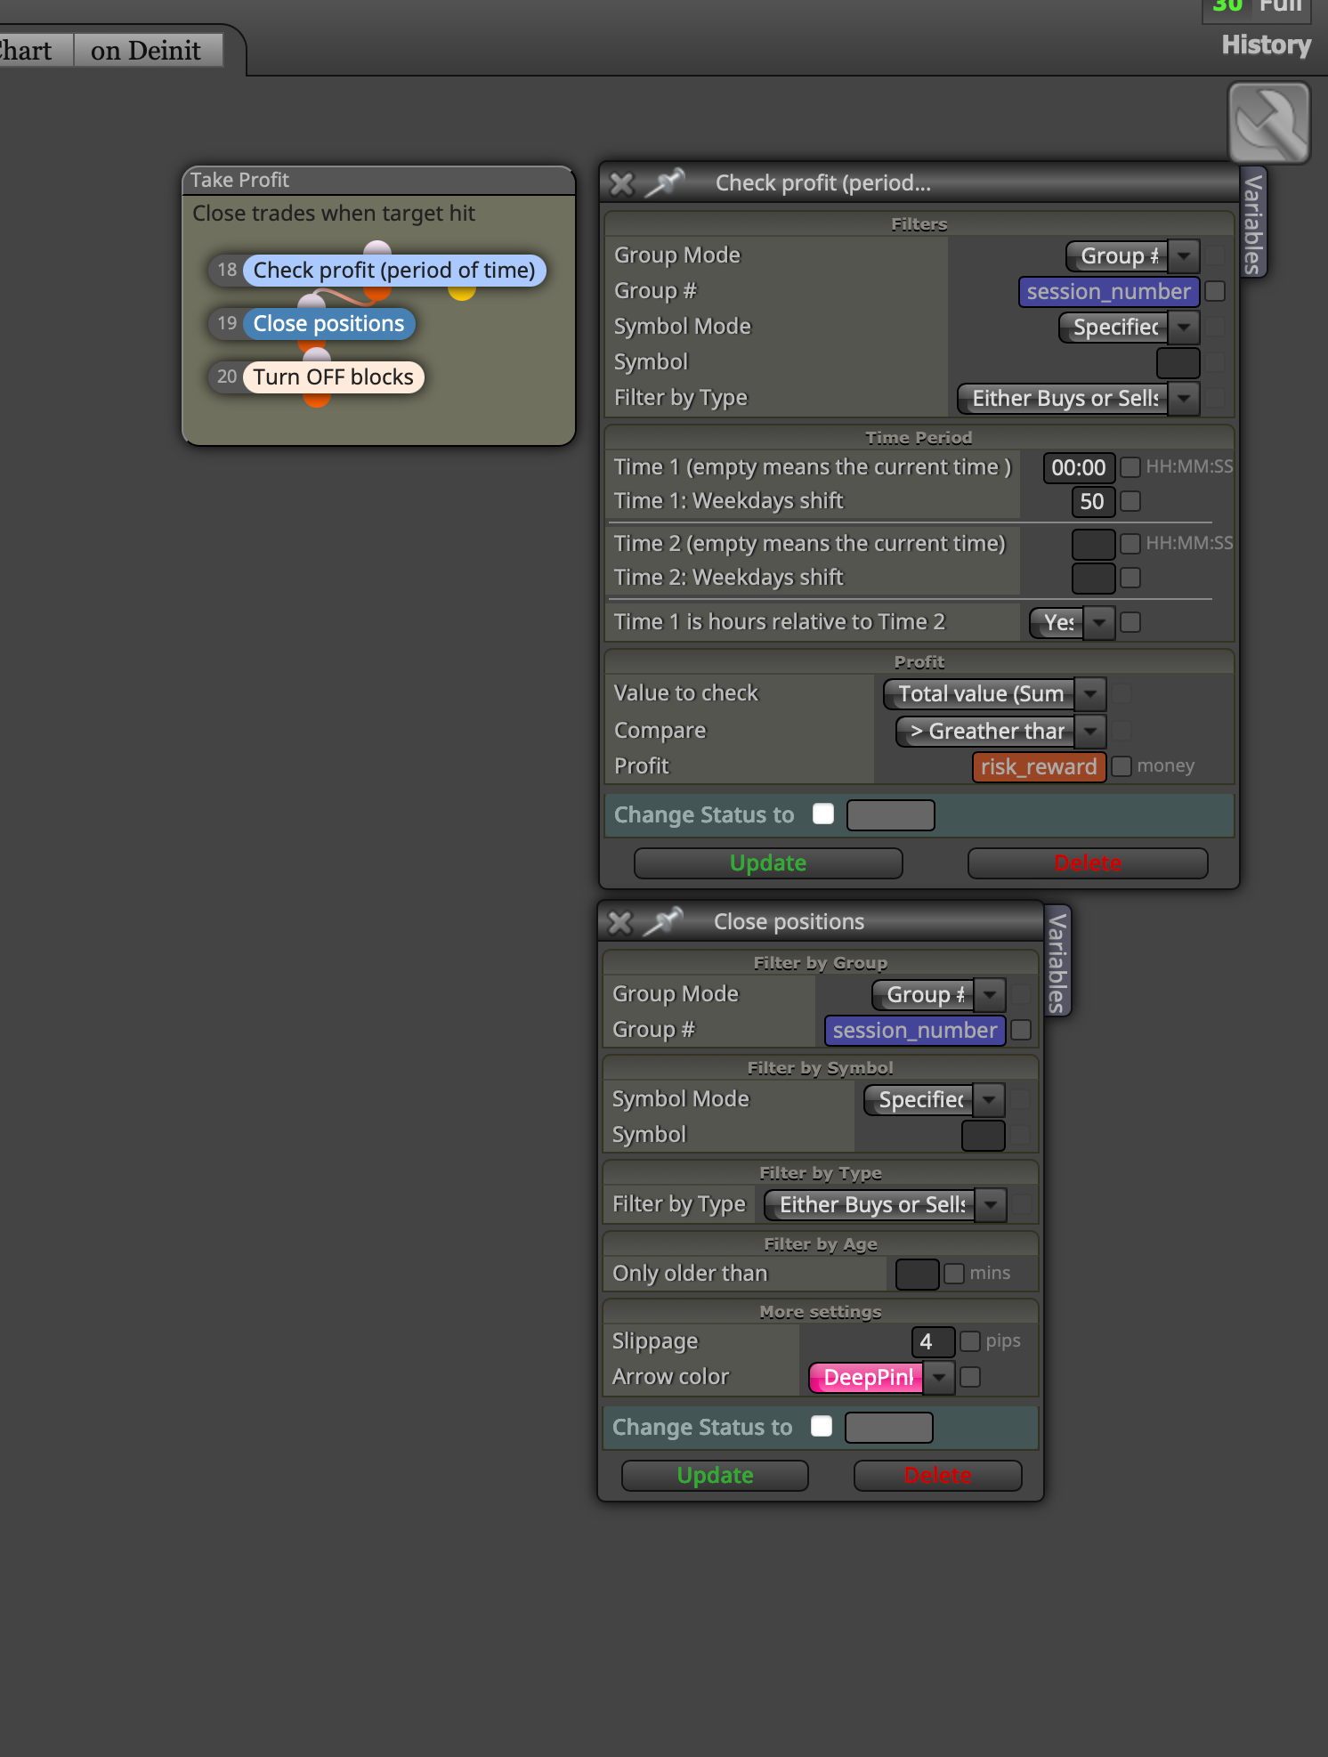The width and height of the screenshot is (1328, 1757).
Task: Open Symbol Mode dropdown in Check profit panel
Action: [1129, 328]
